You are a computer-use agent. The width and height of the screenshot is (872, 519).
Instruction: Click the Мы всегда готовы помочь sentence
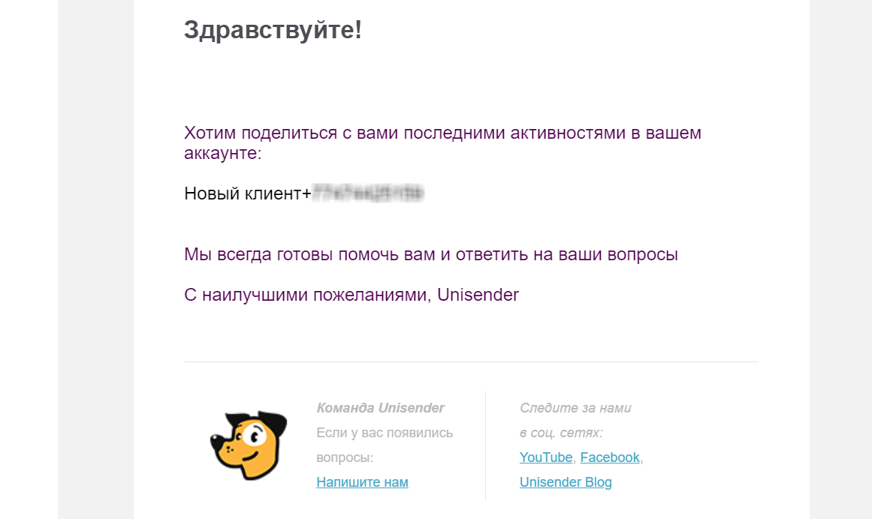[x=431, y=254]
